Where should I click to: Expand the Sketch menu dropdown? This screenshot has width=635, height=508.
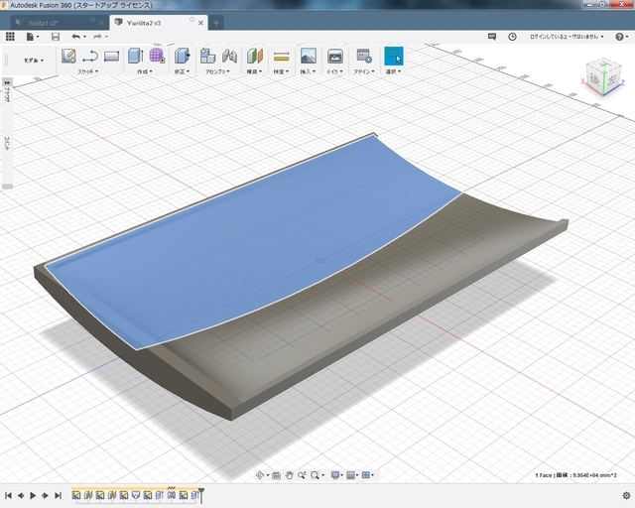click(88, 71)
